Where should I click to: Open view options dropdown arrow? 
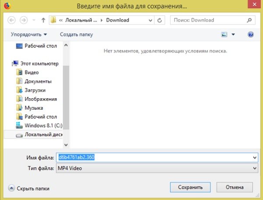(233, 34)
